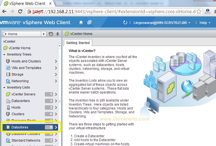This screenshot has height=146, width=216.
Task: Select Standard Networks in Inventory Lists
Action: coord(26,140)
